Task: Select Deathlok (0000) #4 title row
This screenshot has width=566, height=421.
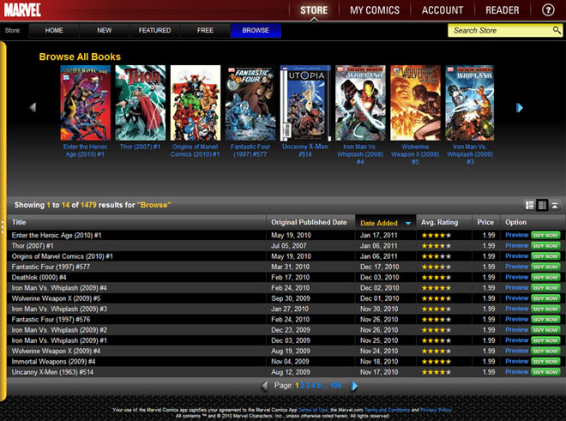Action: [x=39, y=277]
